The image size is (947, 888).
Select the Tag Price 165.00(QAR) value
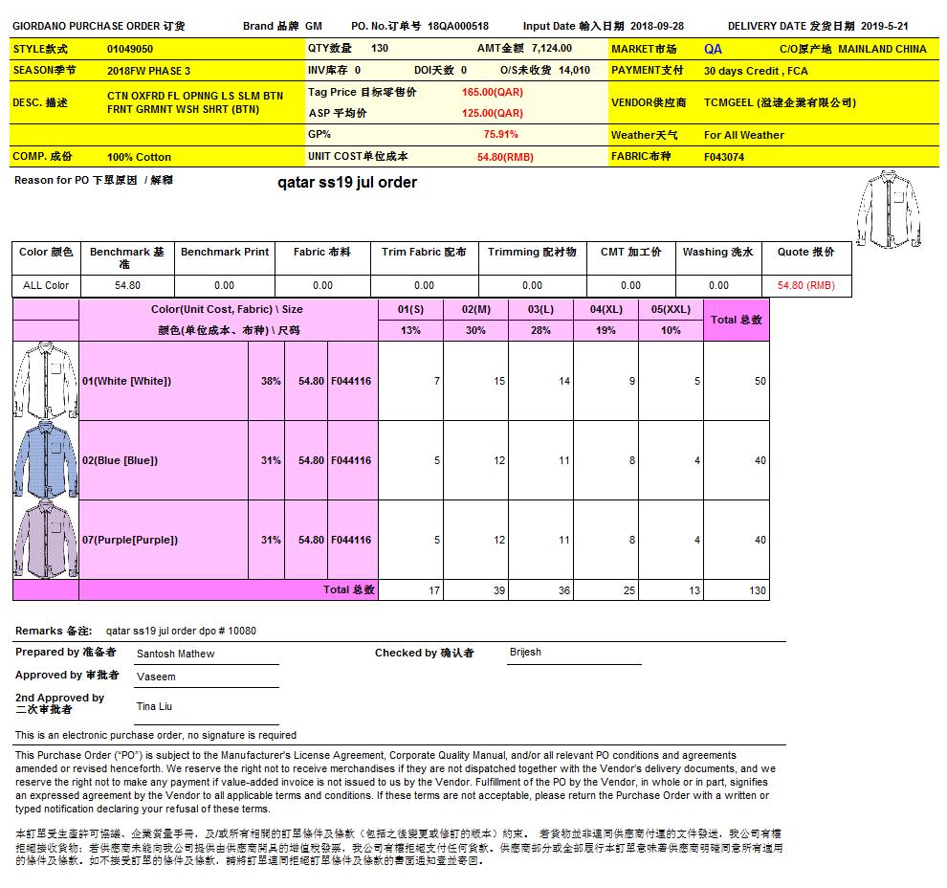[492, 93]
